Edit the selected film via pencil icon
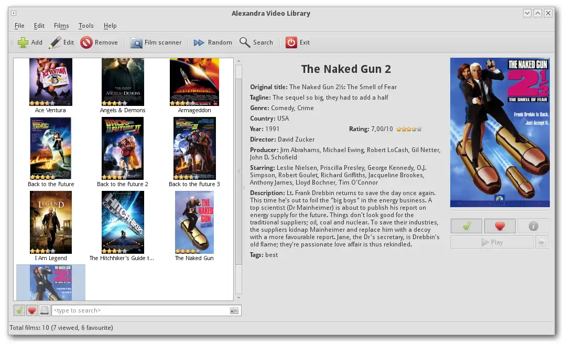Screen dimensions: 565x344 coord(62,42)
